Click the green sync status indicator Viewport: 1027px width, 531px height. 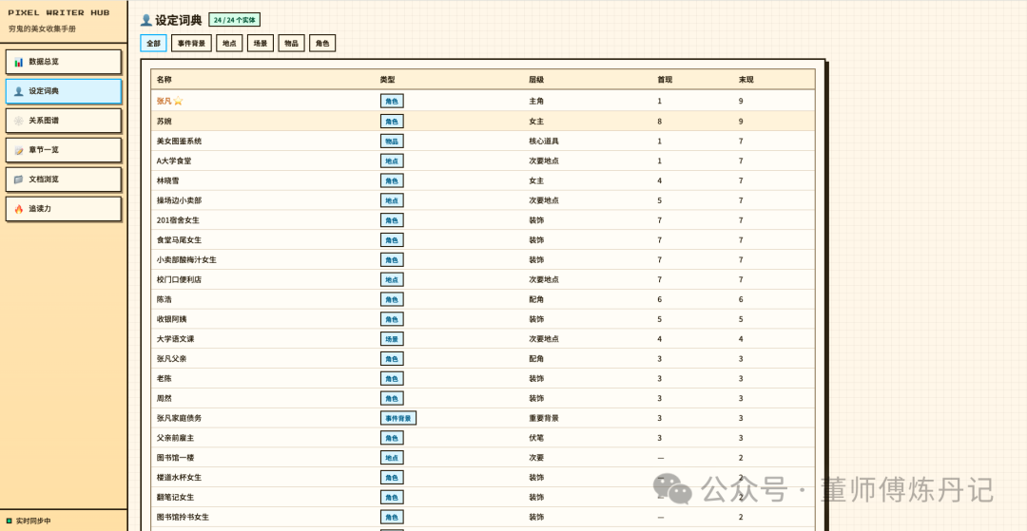point(10,522)
